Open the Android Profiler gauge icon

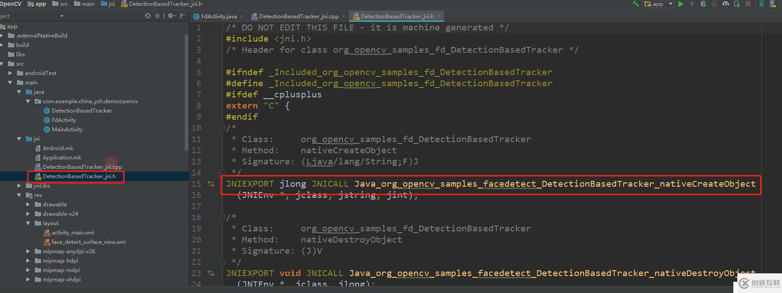[726, 4]
